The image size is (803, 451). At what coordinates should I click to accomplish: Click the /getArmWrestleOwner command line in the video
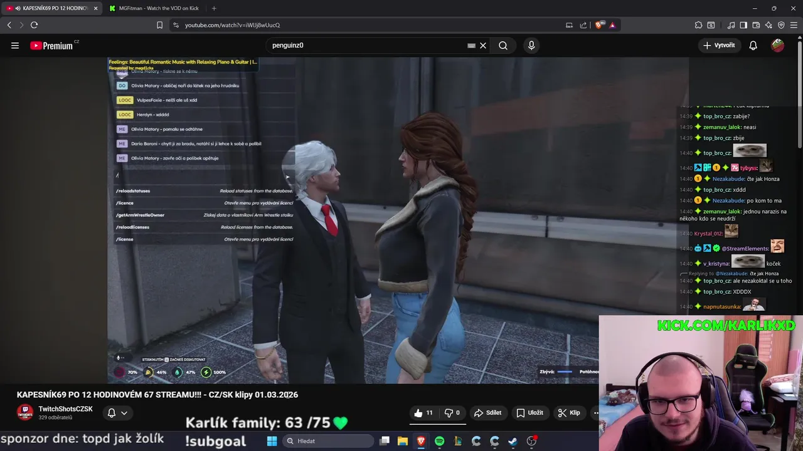205,215
